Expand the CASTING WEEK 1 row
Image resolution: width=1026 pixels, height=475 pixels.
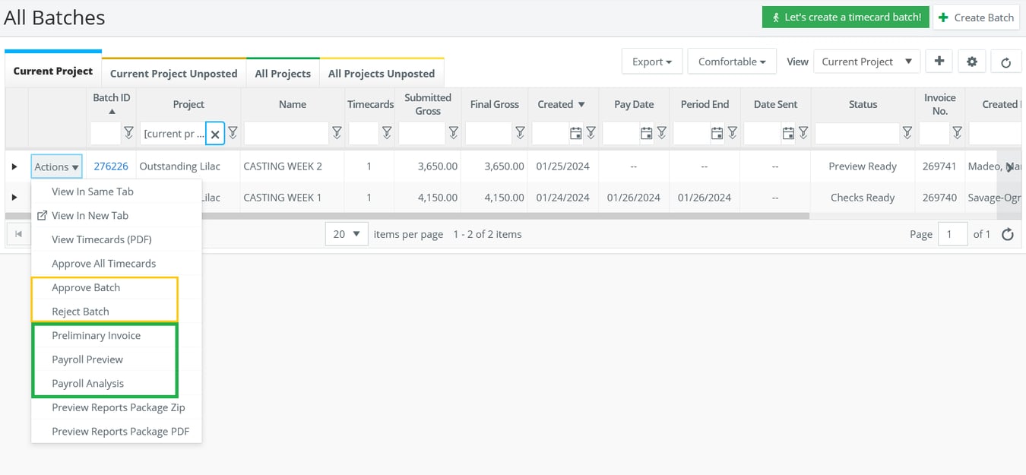[x=14, y=198]
